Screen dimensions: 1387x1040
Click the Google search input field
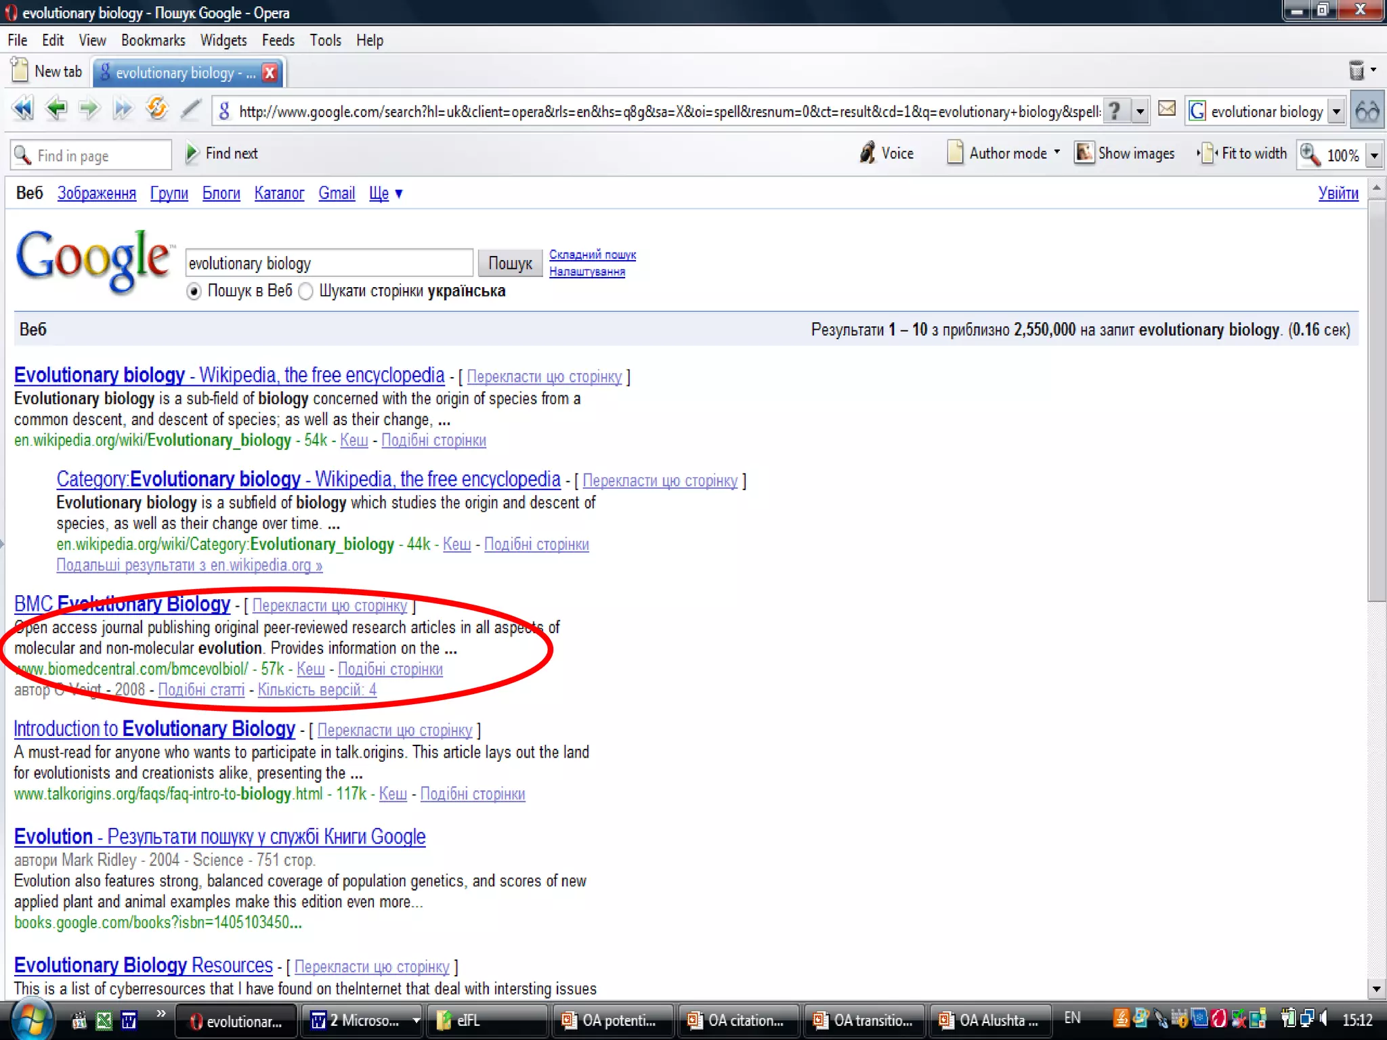328,263
